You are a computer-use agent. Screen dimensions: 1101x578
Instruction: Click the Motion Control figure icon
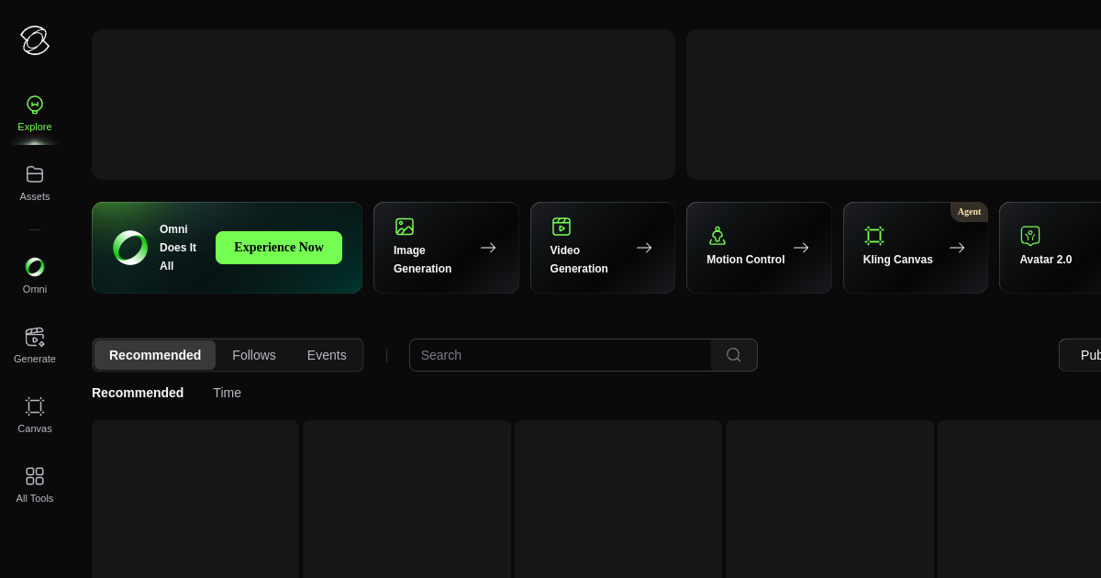717,236
